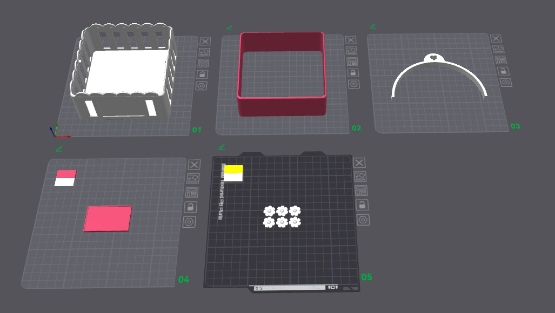This screenshot has width=555, height=313.
Task: Auto-orient objects on plate 05
Action: [x=360, y=176]
